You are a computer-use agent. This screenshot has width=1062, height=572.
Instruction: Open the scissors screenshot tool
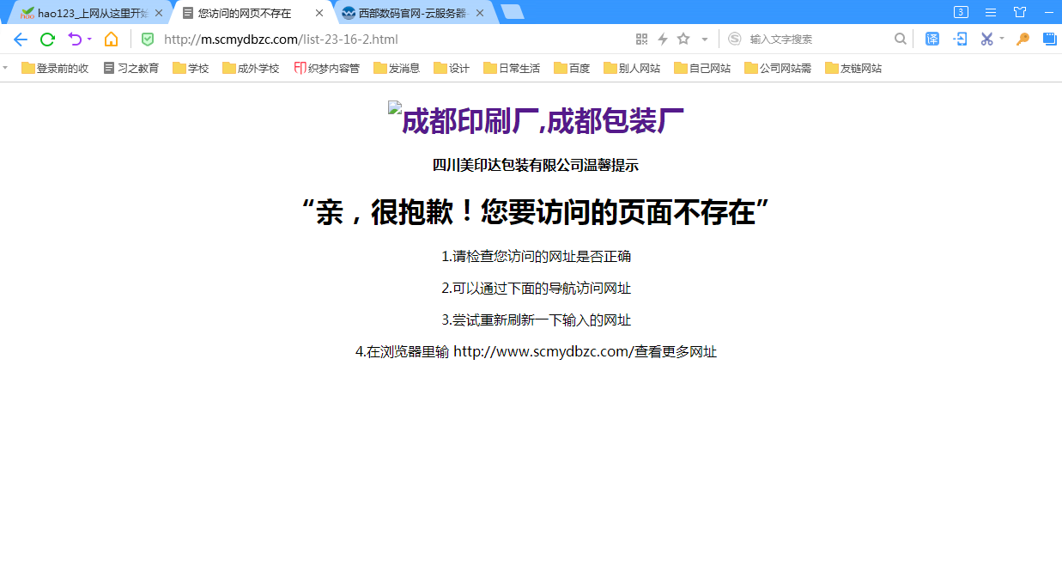[987, 39]
